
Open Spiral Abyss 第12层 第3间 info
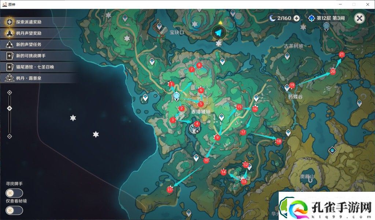(x=327, y=18)
